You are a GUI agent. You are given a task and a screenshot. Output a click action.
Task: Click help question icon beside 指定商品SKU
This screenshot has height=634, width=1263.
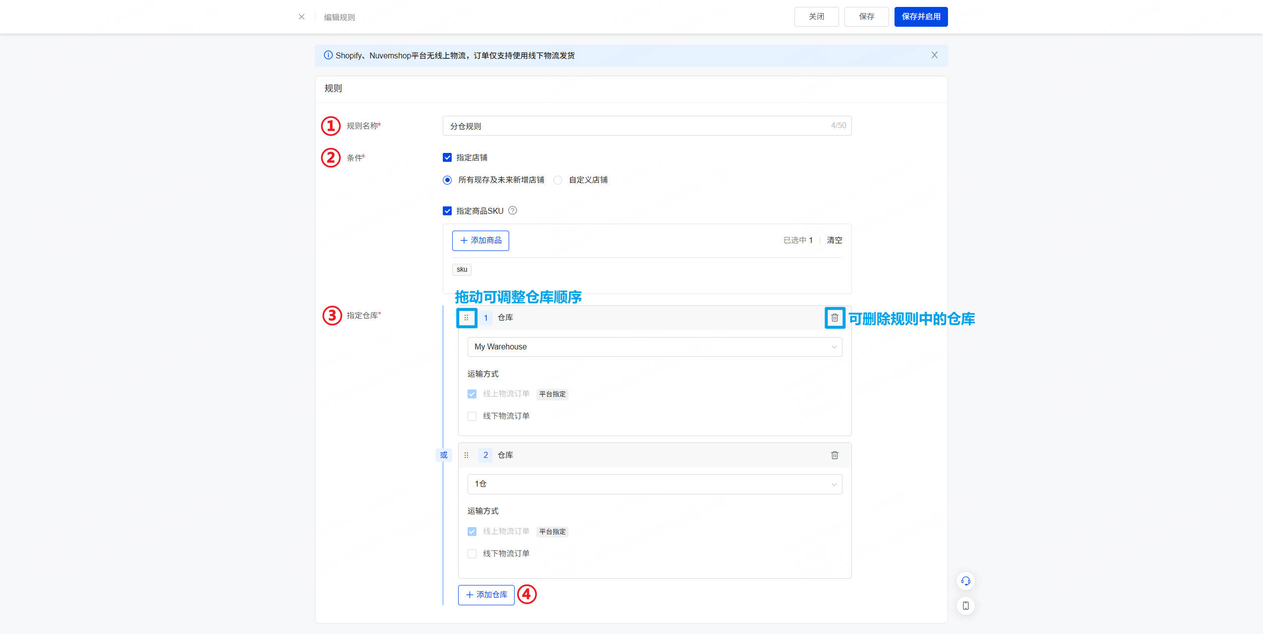pos(513,211)
